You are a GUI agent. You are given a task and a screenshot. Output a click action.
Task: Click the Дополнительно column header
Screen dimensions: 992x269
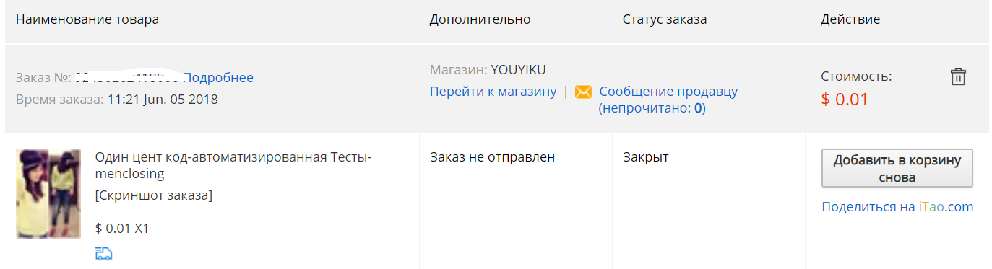point(480,19)
